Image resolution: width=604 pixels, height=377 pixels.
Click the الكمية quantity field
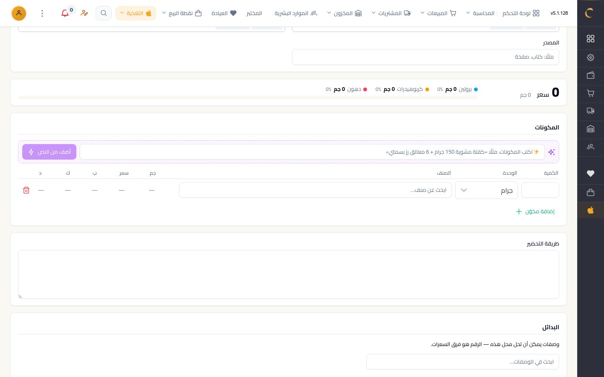(540, 190)
